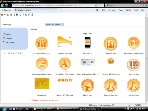Click the Page 1 of 1 text

click(x=87, y=34)
